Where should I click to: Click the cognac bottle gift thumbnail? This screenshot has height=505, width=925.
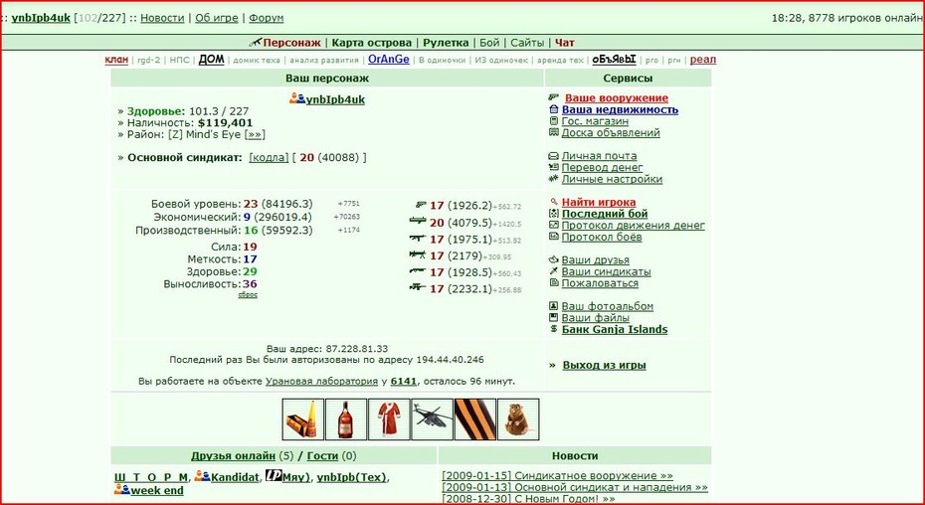[346, 420]
